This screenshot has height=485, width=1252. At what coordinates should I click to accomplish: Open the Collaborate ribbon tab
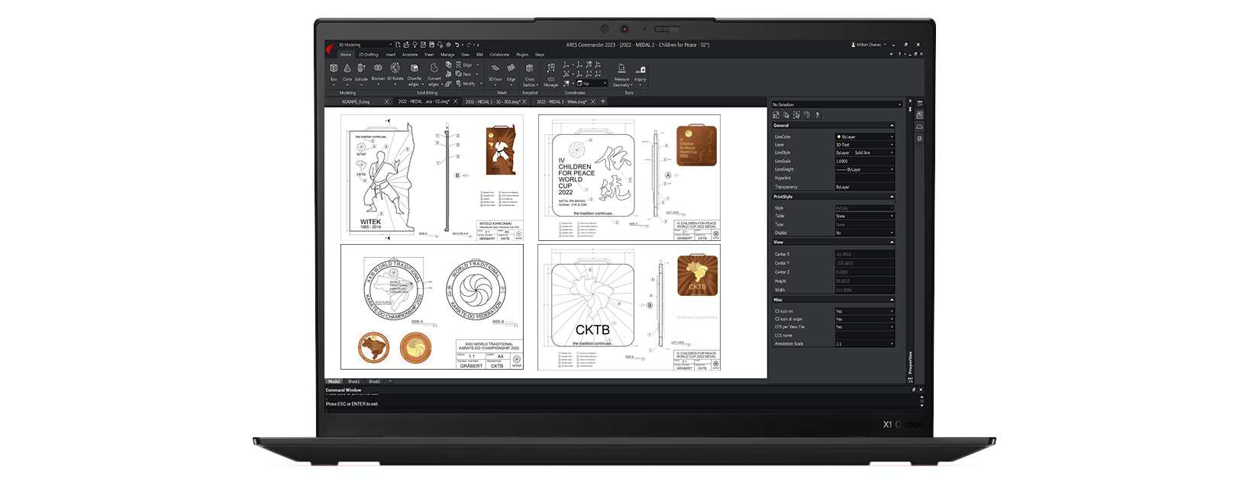[499, 55]
